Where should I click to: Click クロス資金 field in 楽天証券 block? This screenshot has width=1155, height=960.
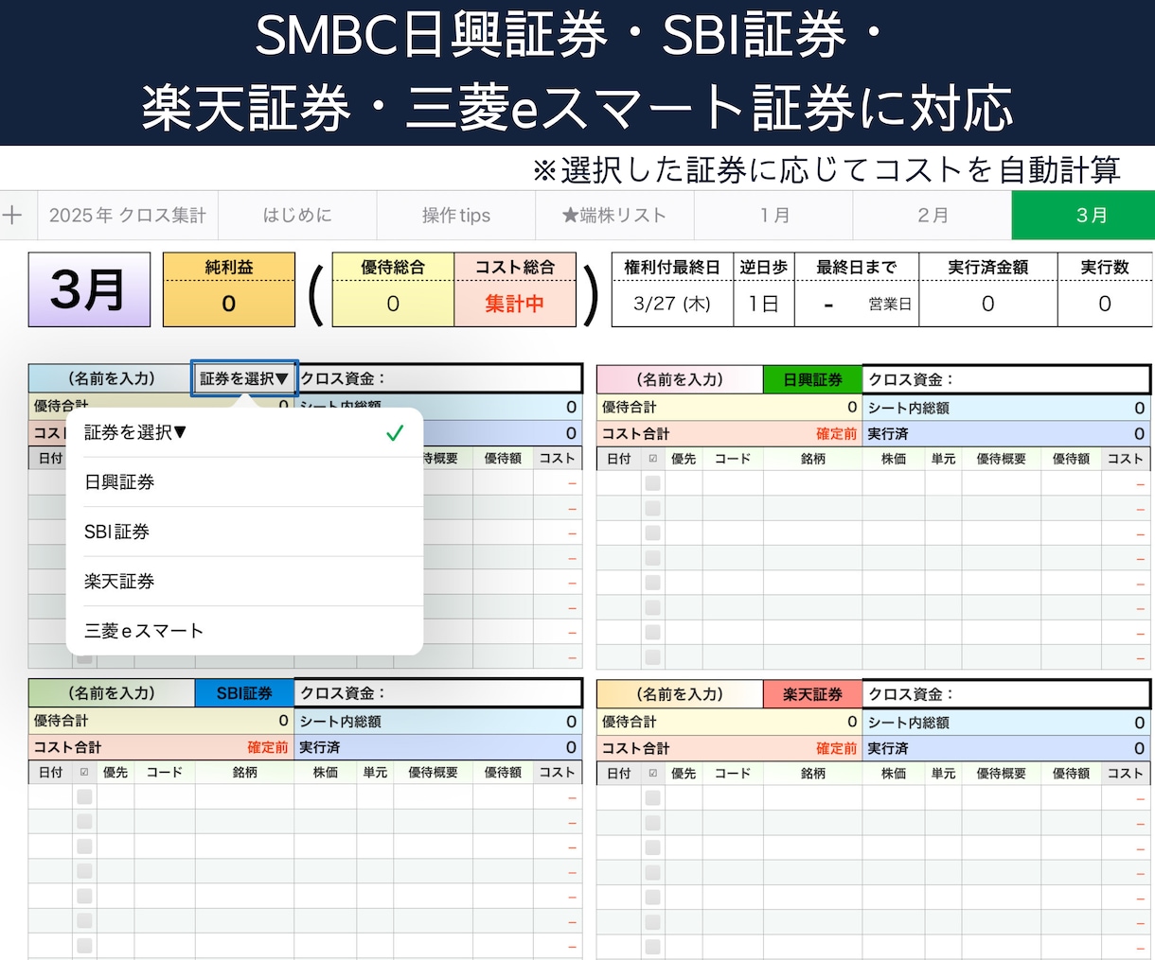tap(1005, 694)
